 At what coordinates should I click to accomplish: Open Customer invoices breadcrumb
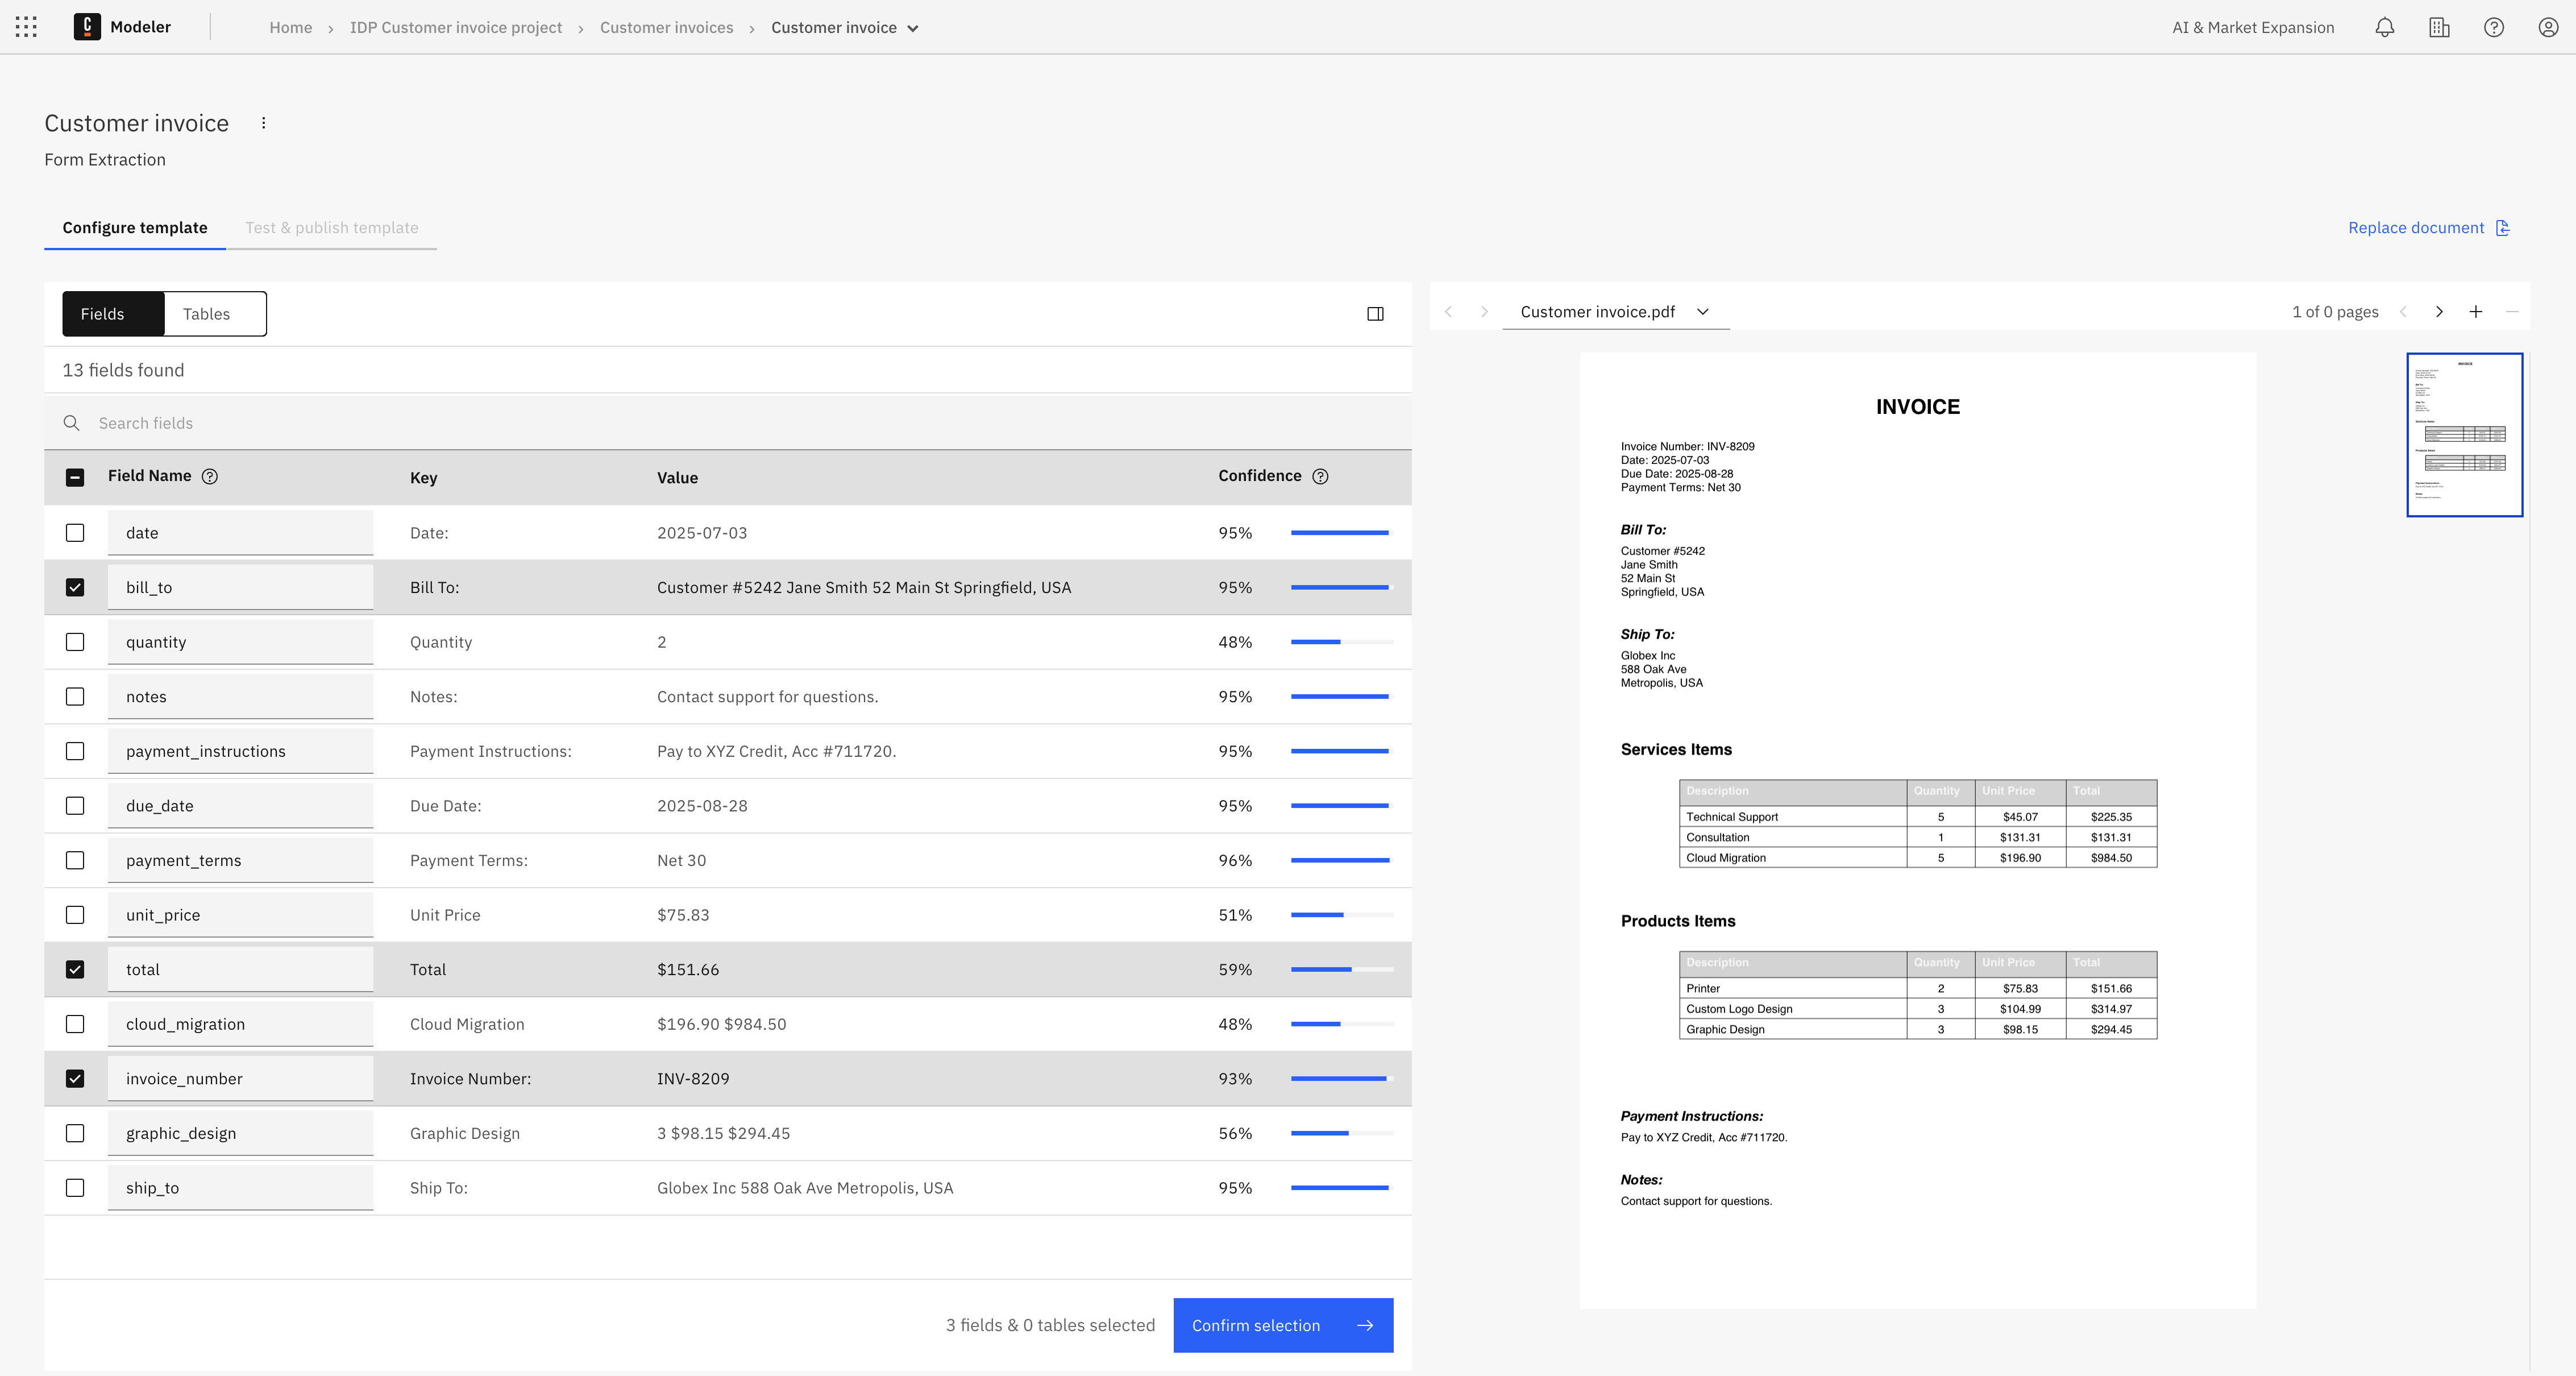[x=667, y=28]
